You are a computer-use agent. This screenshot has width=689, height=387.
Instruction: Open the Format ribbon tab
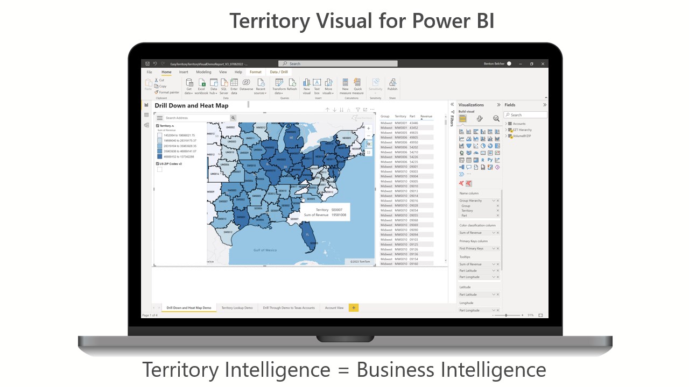[x=256, y=71]
